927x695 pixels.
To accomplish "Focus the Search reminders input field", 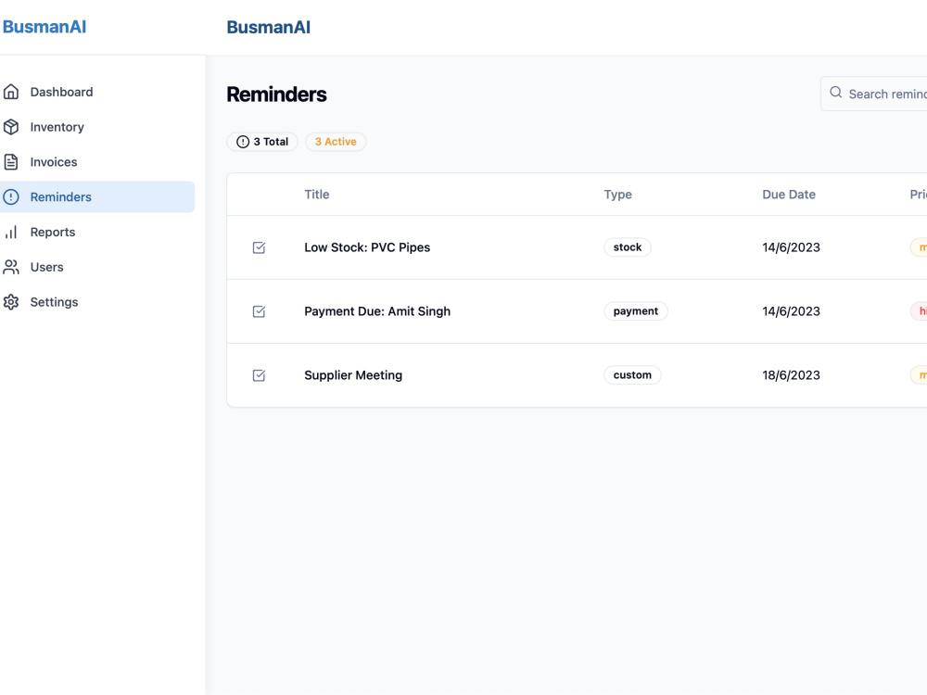I will coord(874,94).
